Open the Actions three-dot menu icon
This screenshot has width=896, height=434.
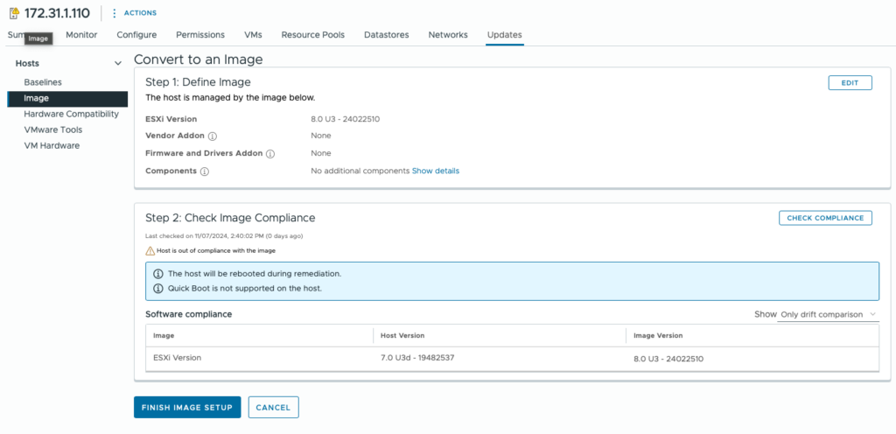[x=115, y=12]
